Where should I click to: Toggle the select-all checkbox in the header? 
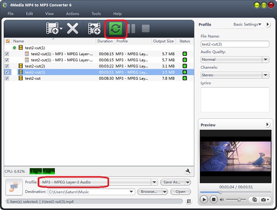point(7,41)
